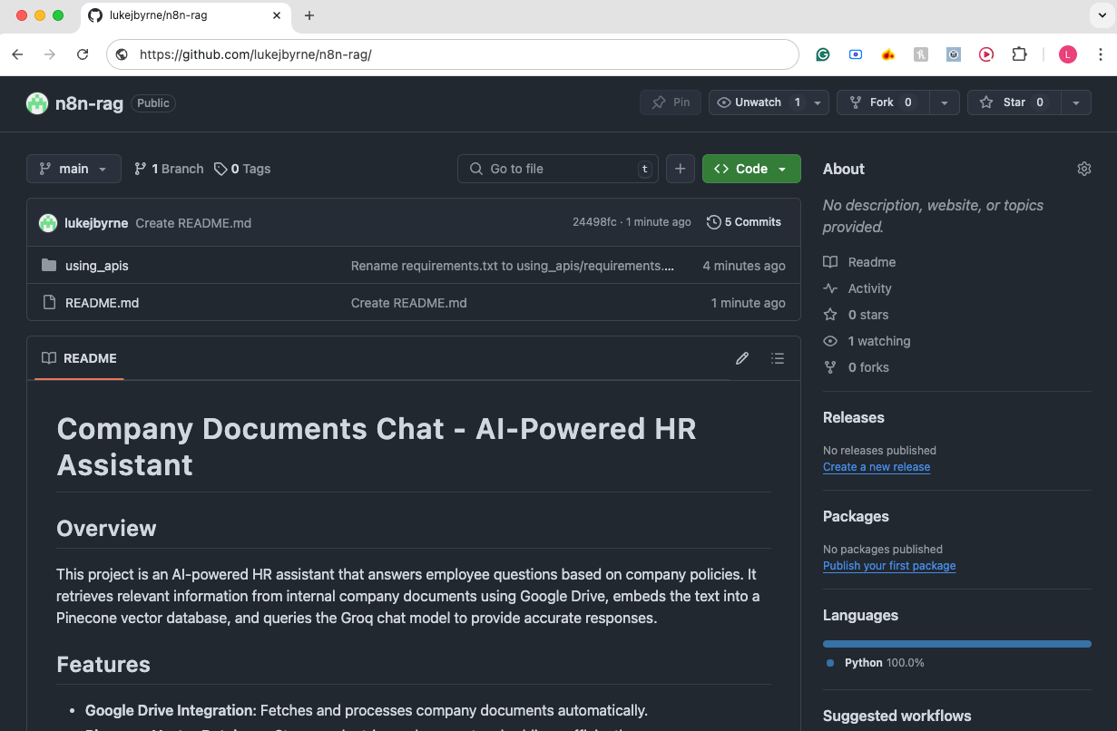This screenshot has height=731, width=1117.
Task: Expand the Fork options dropdown arrow
Action: point(945,102)
